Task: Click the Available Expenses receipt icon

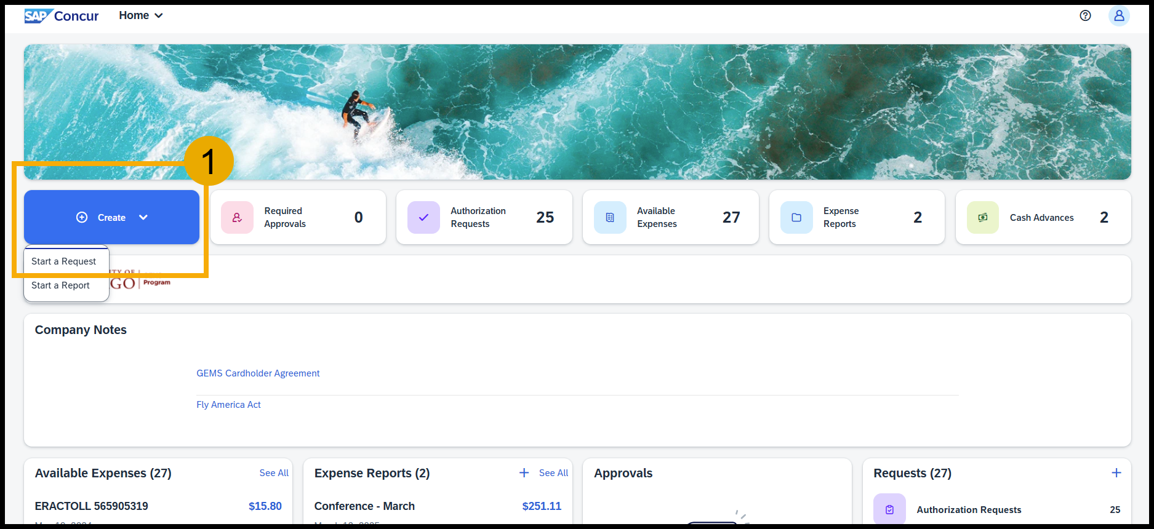Action: coord(610,217)
